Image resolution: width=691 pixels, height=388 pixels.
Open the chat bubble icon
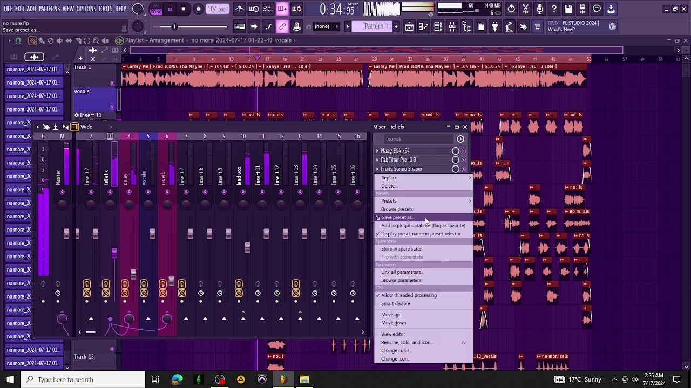597,9
